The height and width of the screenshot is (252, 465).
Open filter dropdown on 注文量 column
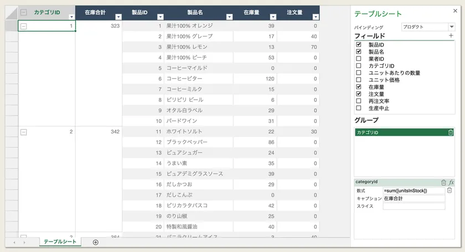click(x=316, y=17)
